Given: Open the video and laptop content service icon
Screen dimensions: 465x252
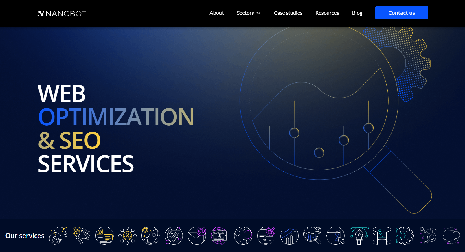Looking at the screenshot, I should (104, 236).
